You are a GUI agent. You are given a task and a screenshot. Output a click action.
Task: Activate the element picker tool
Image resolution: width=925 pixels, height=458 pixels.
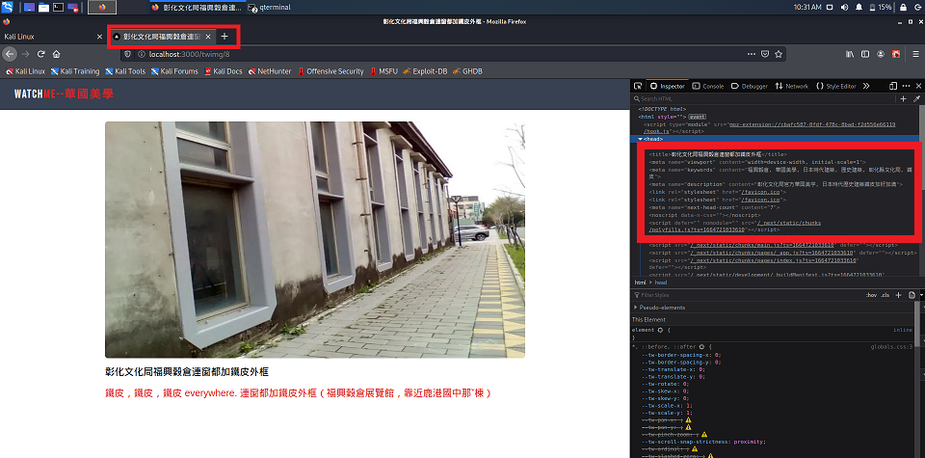[x=638, y=86]
